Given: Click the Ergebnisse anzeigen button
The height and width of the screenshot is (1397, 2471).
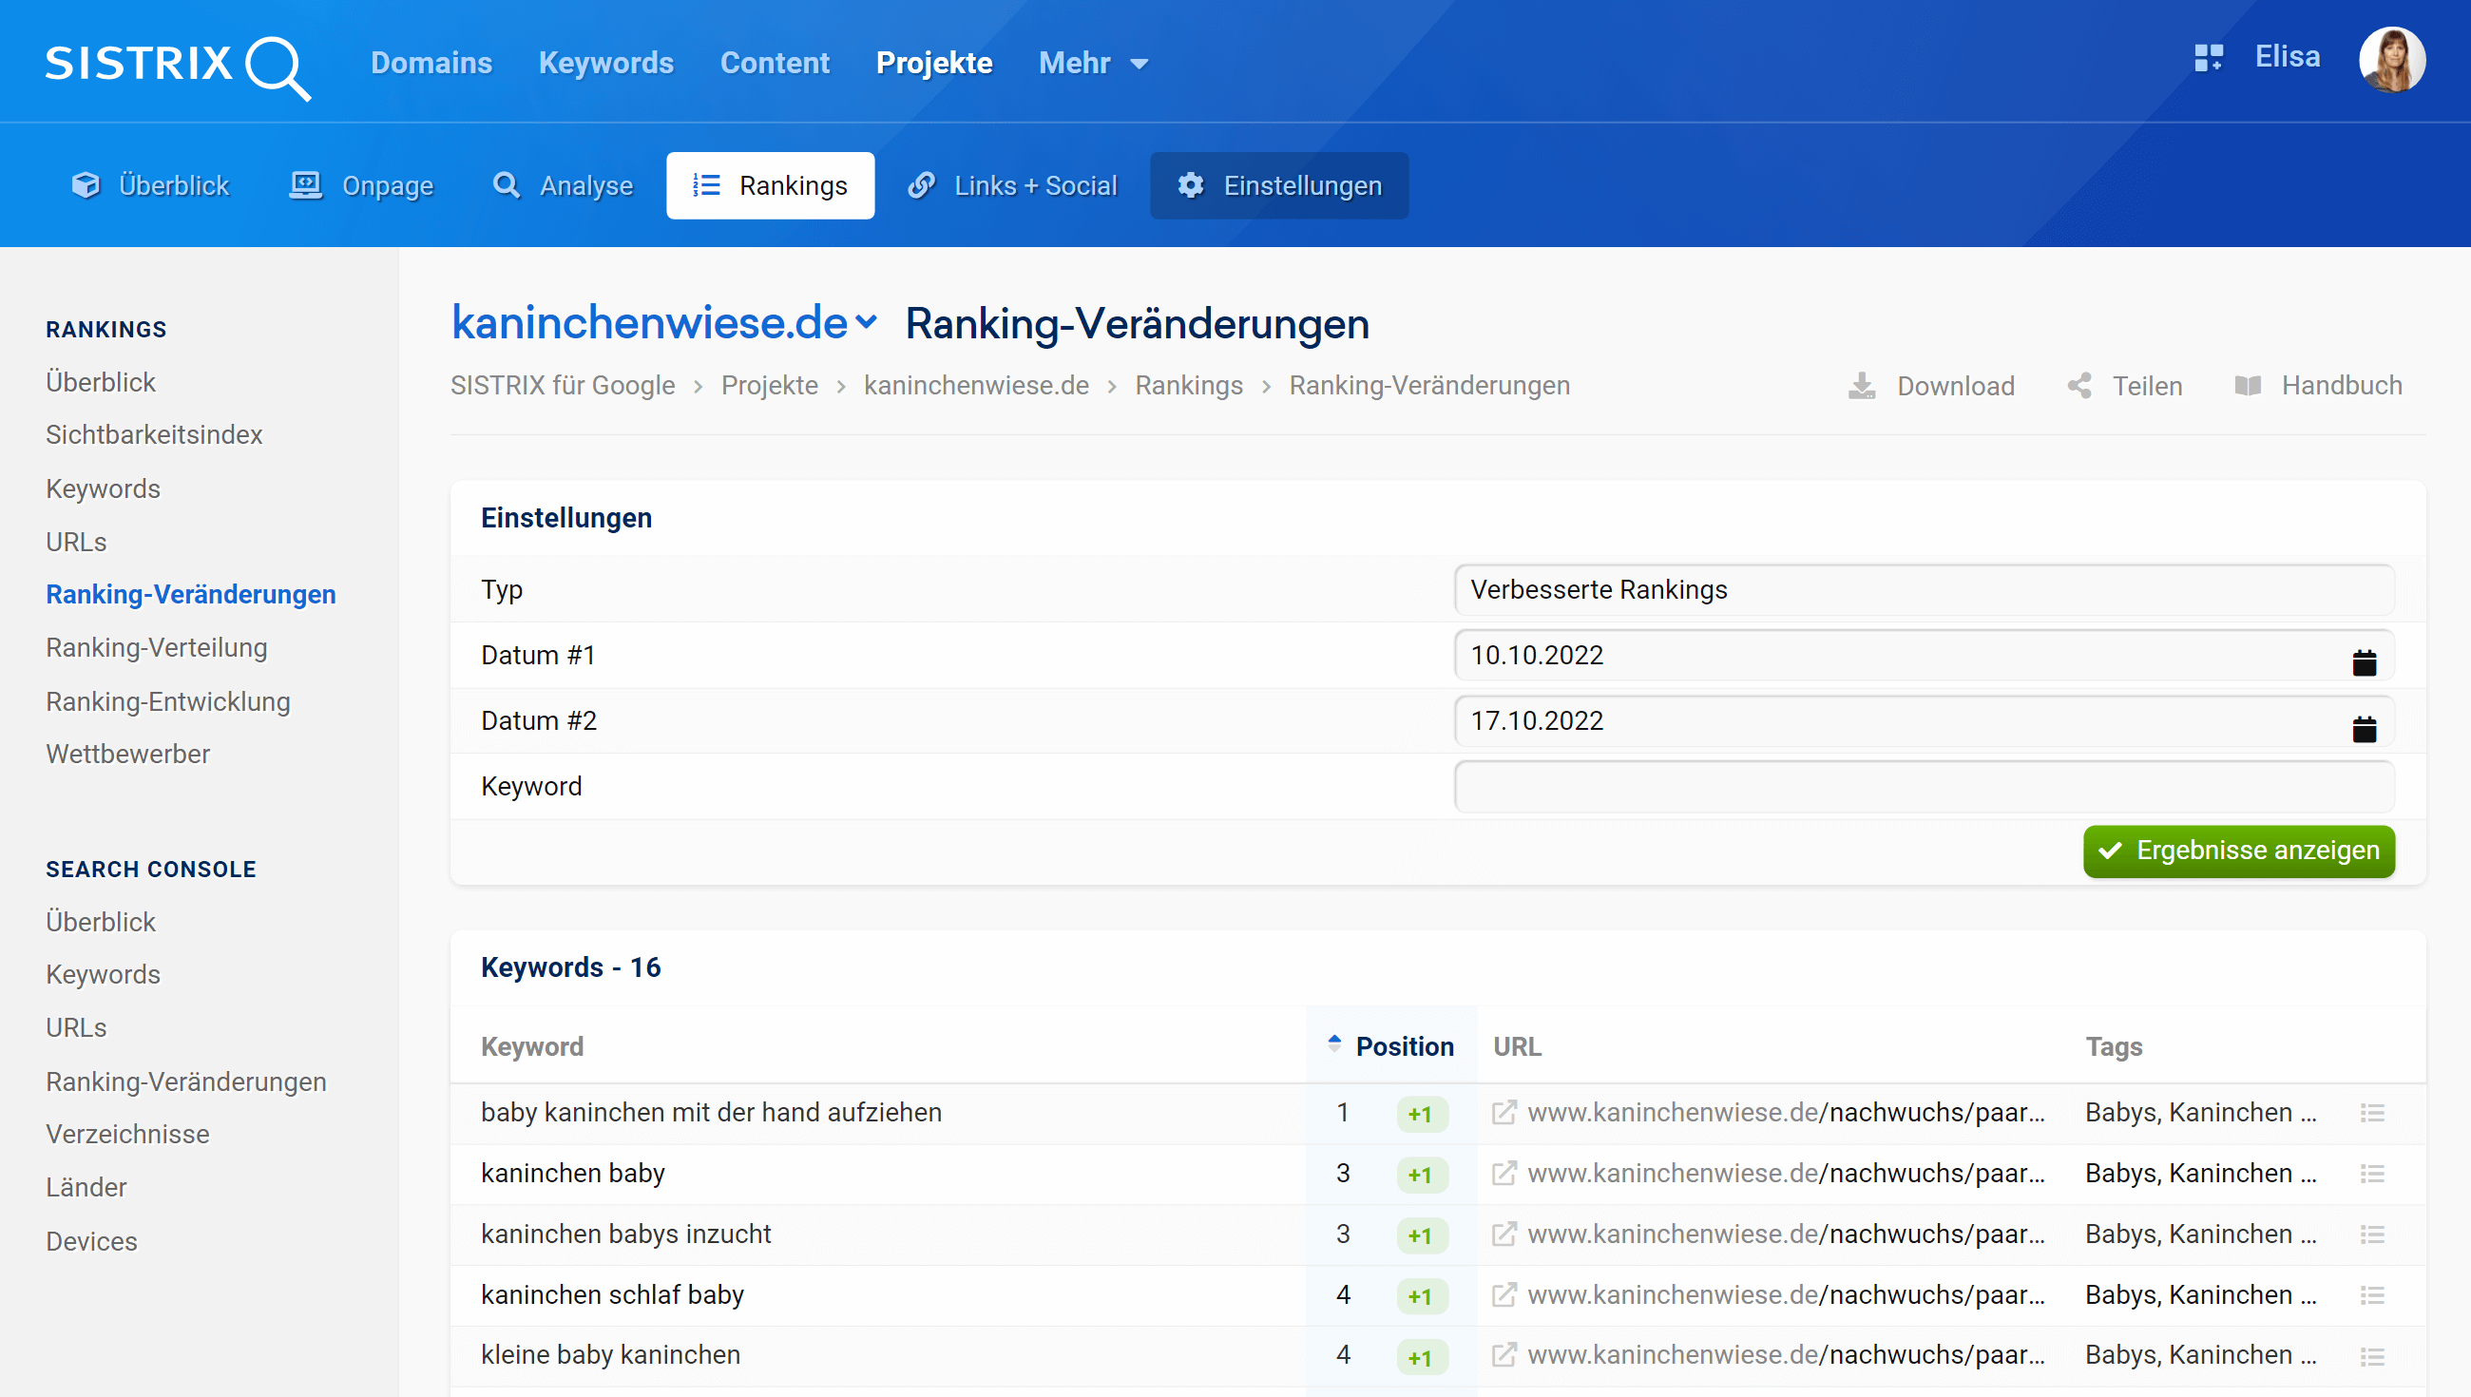Looking at the screenshot, I should (x=2238, y=851).
